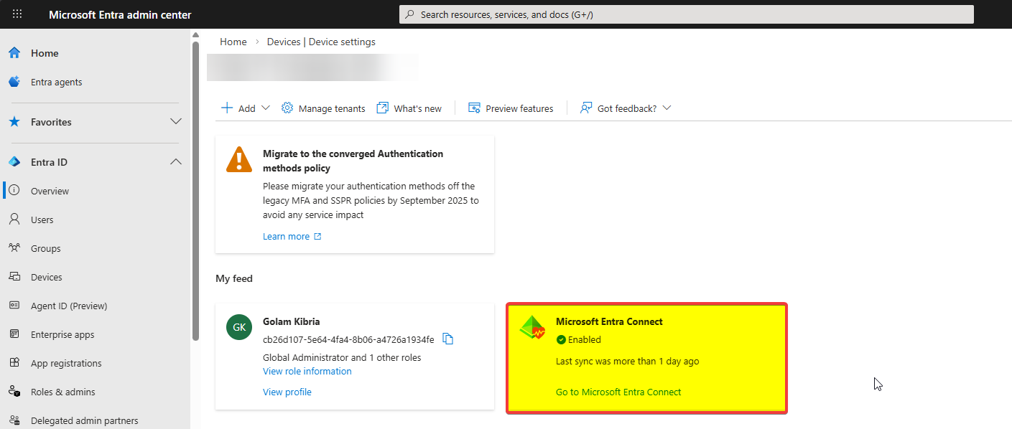
Task: Click Go to Microsoft Entra Connect
Action: pos(618,392)
